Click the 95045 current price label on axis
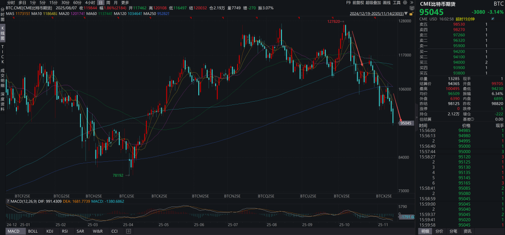The image size is (505, 235). [406, 123]
